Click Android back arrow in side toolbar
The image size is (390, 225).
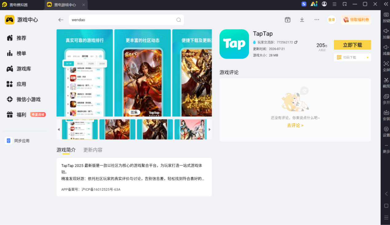386,194
